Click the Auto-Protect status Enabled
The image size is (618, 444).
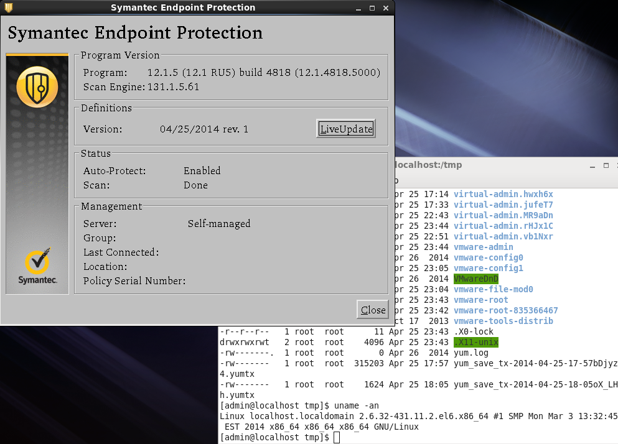click(202, 170)
